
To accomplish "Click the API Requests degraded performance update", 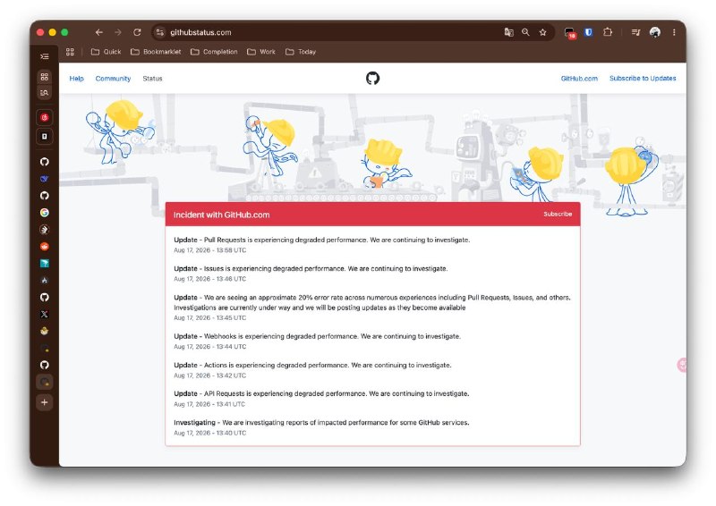I will (321, 393).
